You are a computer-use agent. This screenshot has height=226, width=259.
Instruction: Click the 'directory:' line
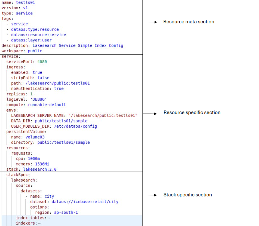(x=50, y=142)
